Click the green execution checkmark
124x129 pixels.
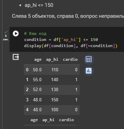pos(6,32)
